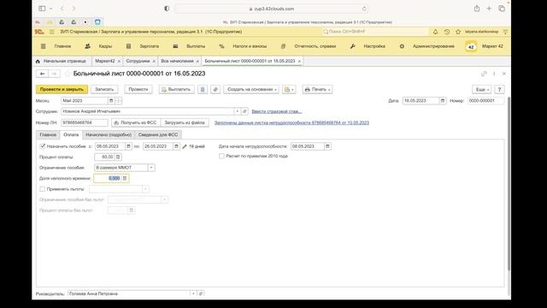This screenshot has width=547, height=308.
Task: Open Все начисления tab
Action: [x=177, y=61]
